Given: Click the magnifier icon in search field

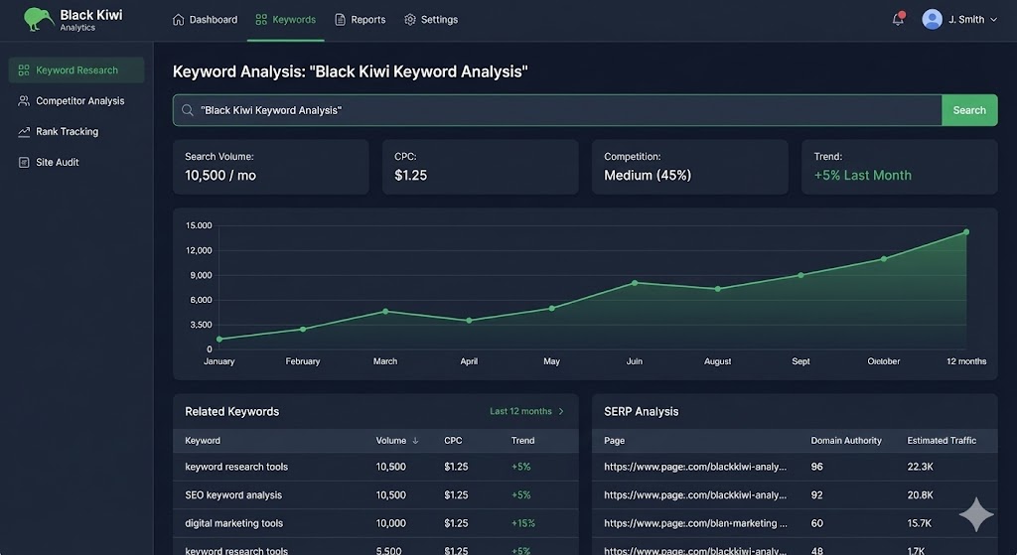Looking at the screenshot, I should pyautogui.click(x=188, y=110).
